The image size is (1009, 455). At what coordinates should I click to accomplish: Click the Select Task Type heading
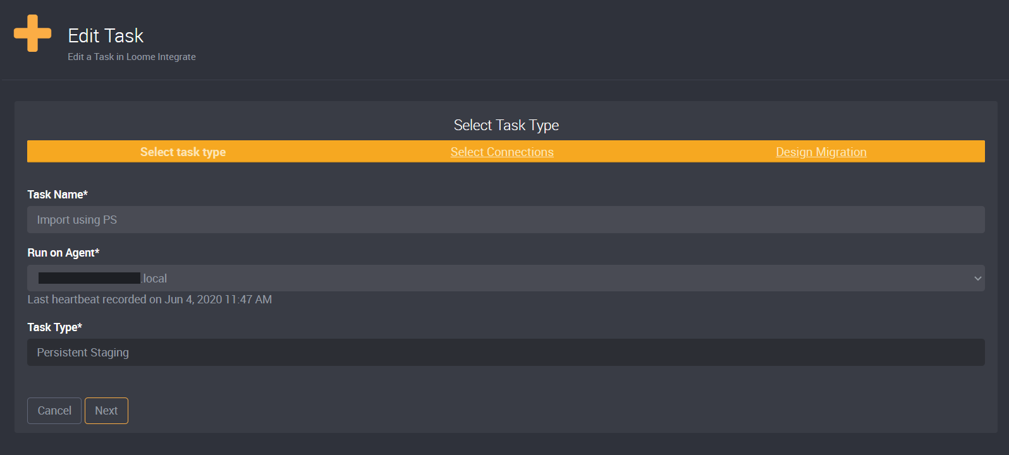point(506,124)
